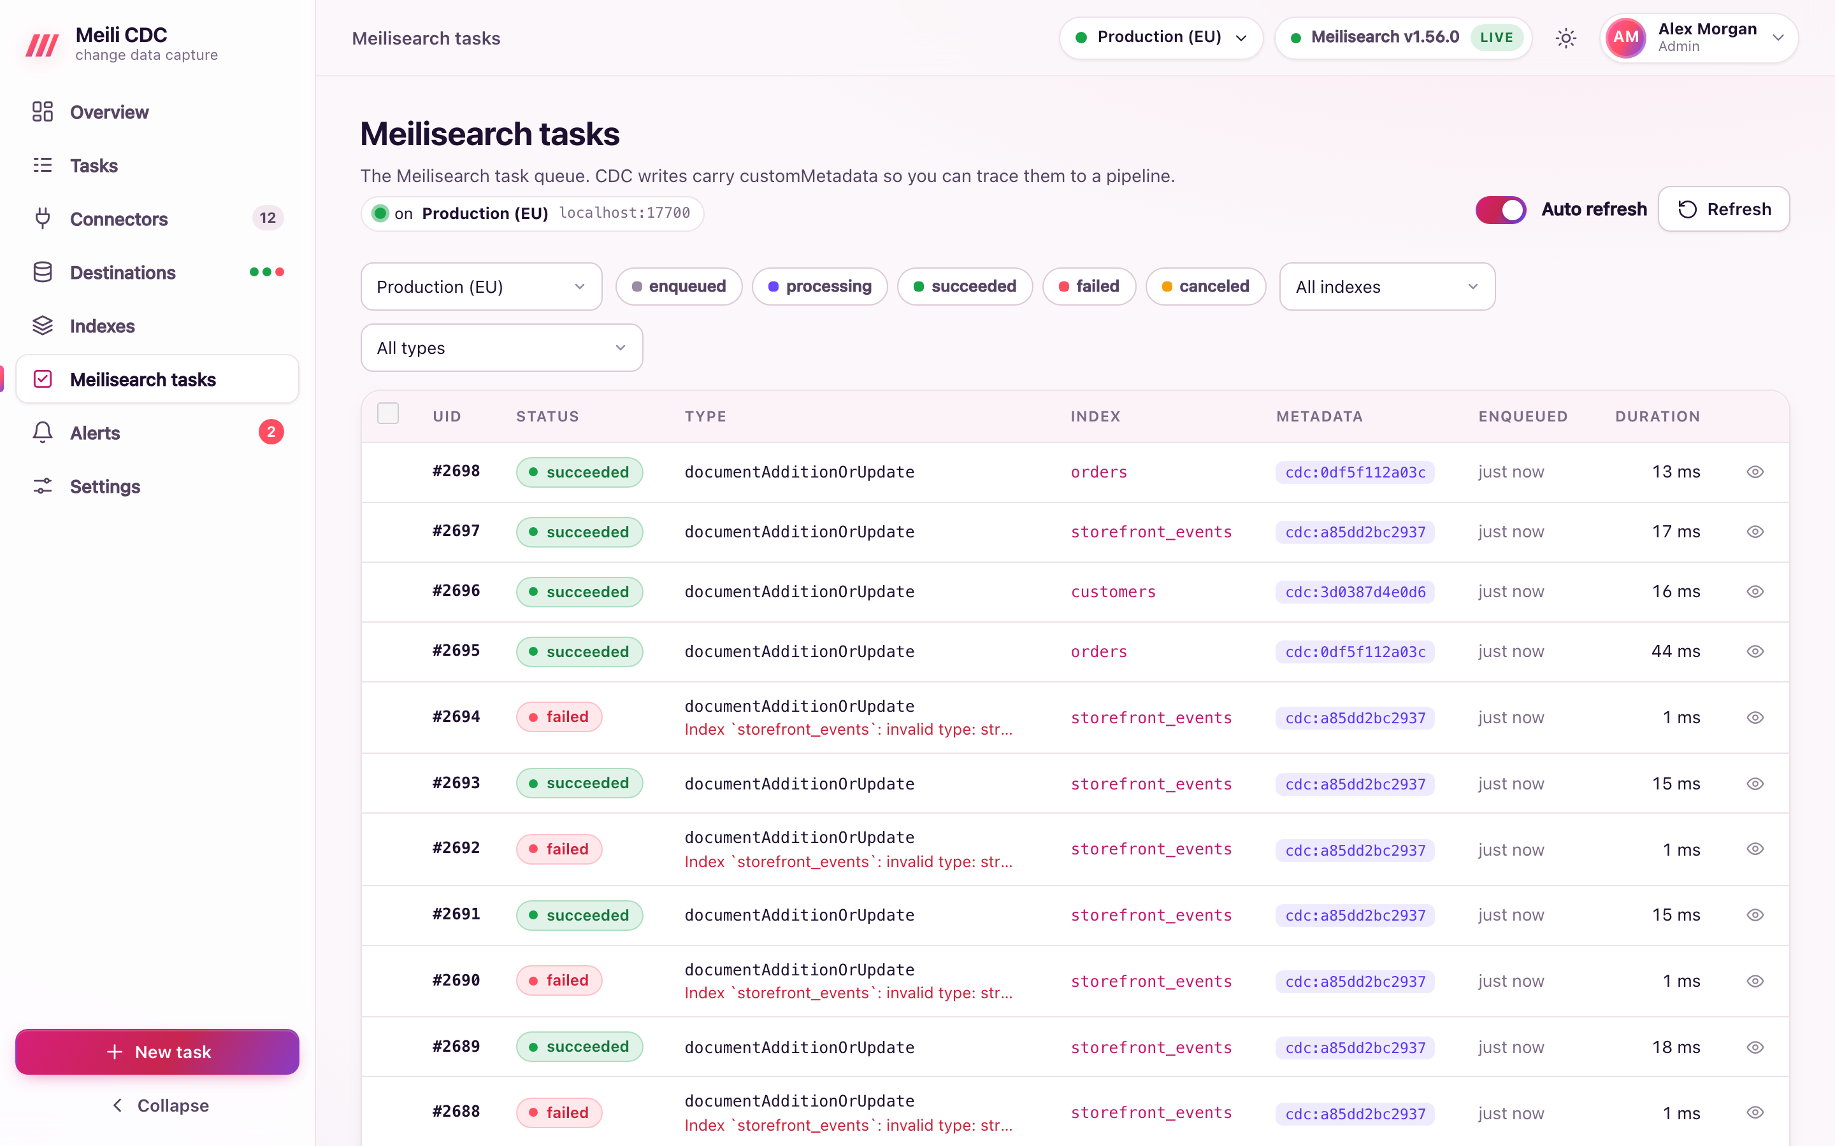Go to the Overview page
The height and width of the screenshot is (1146, 1835).
click(157, 112)
